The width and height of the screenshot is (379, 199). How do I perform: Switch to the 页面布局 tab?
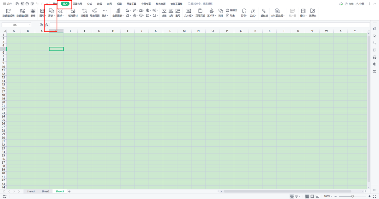(x=77, y=4)
